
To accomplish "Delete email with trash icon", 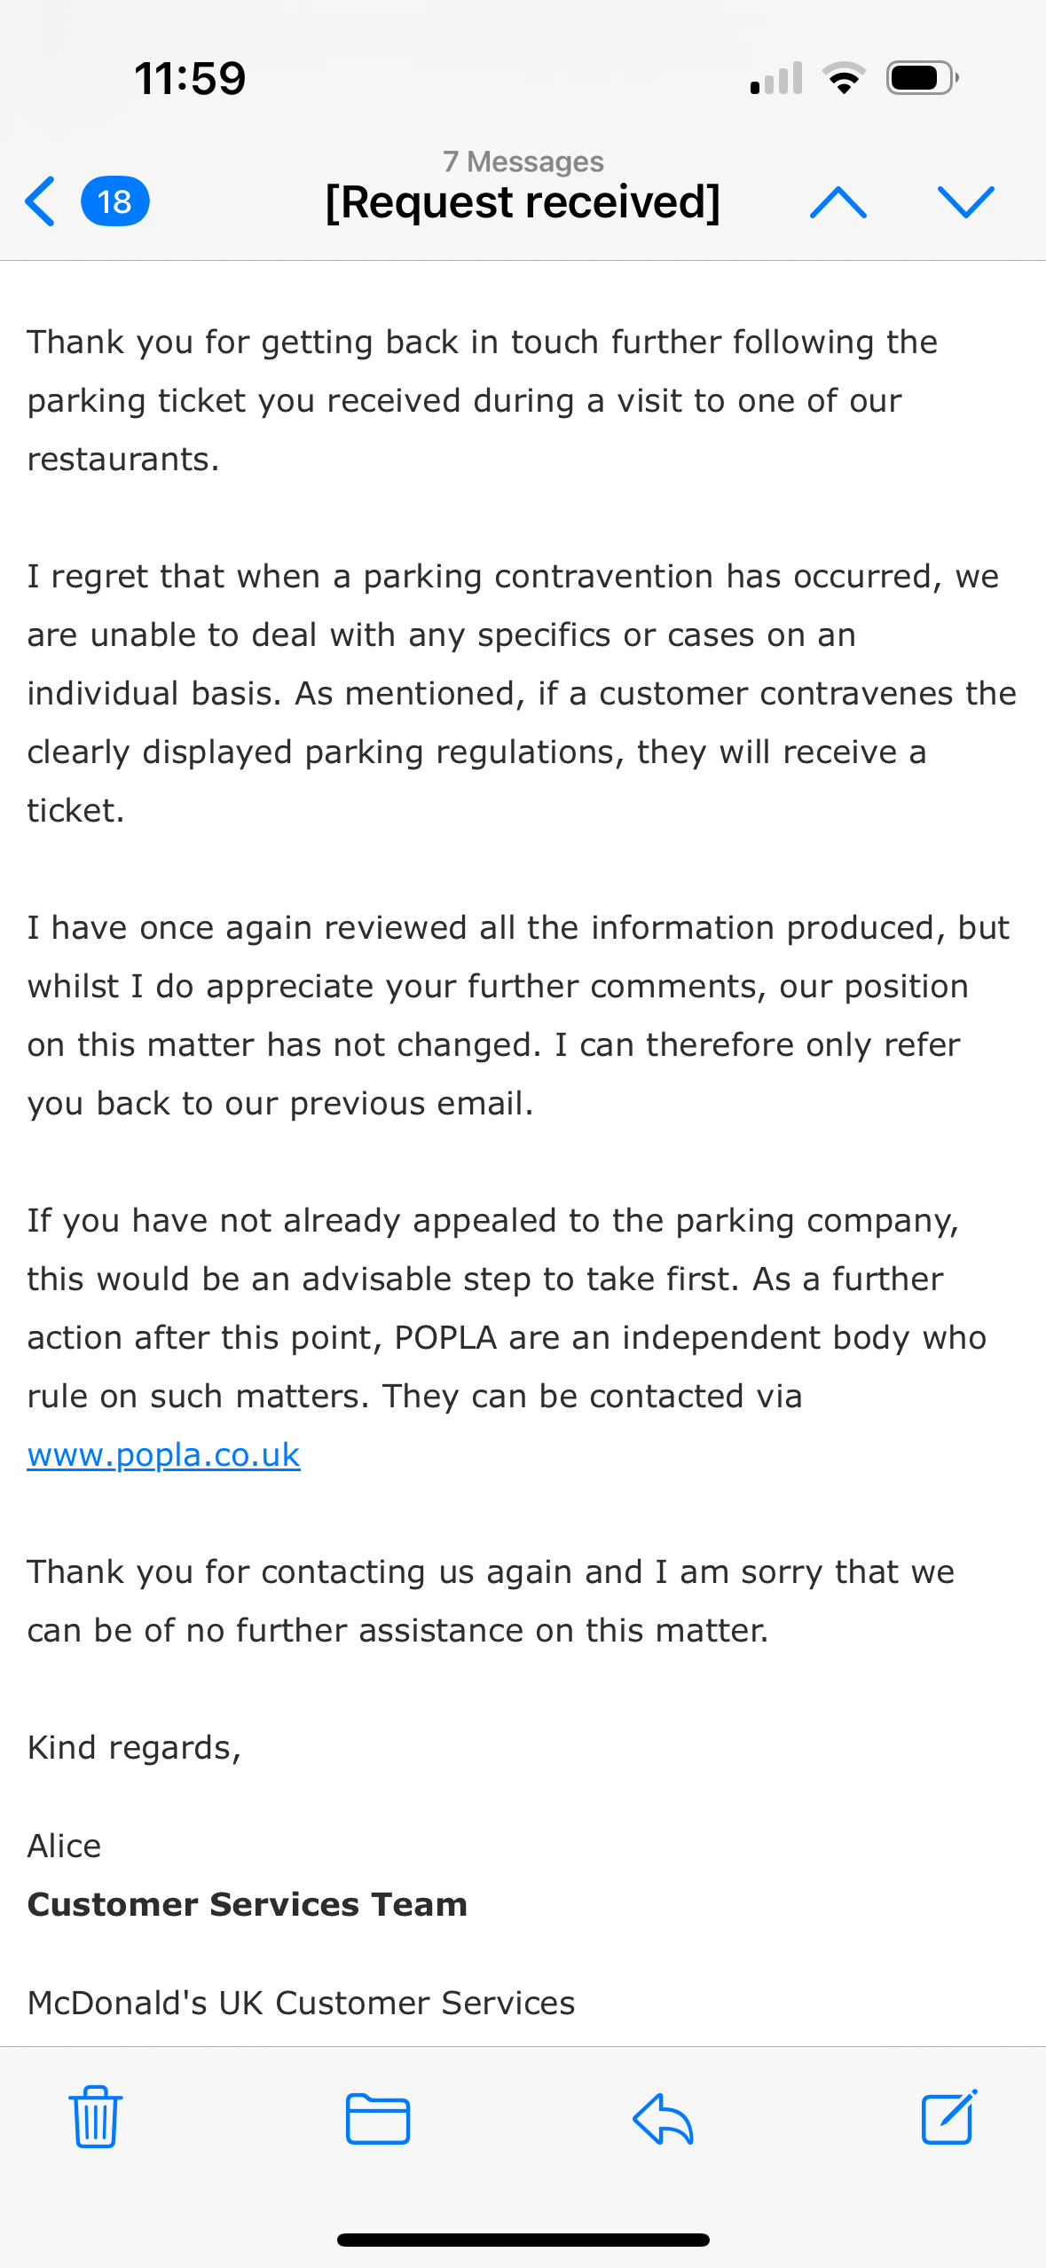I will pos(96,2116).
